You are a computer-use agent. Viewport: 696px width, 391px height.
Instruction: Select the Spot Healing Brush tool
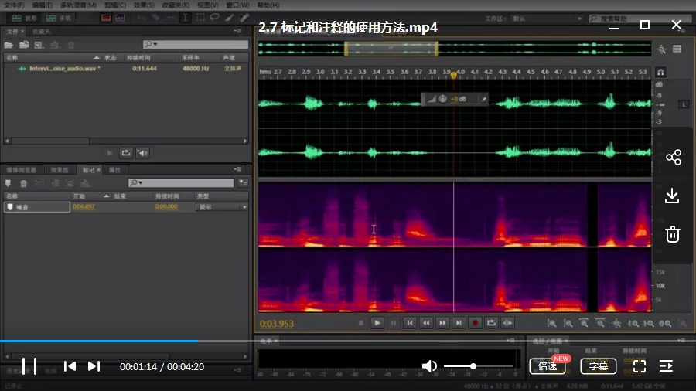tap(244, 18)
